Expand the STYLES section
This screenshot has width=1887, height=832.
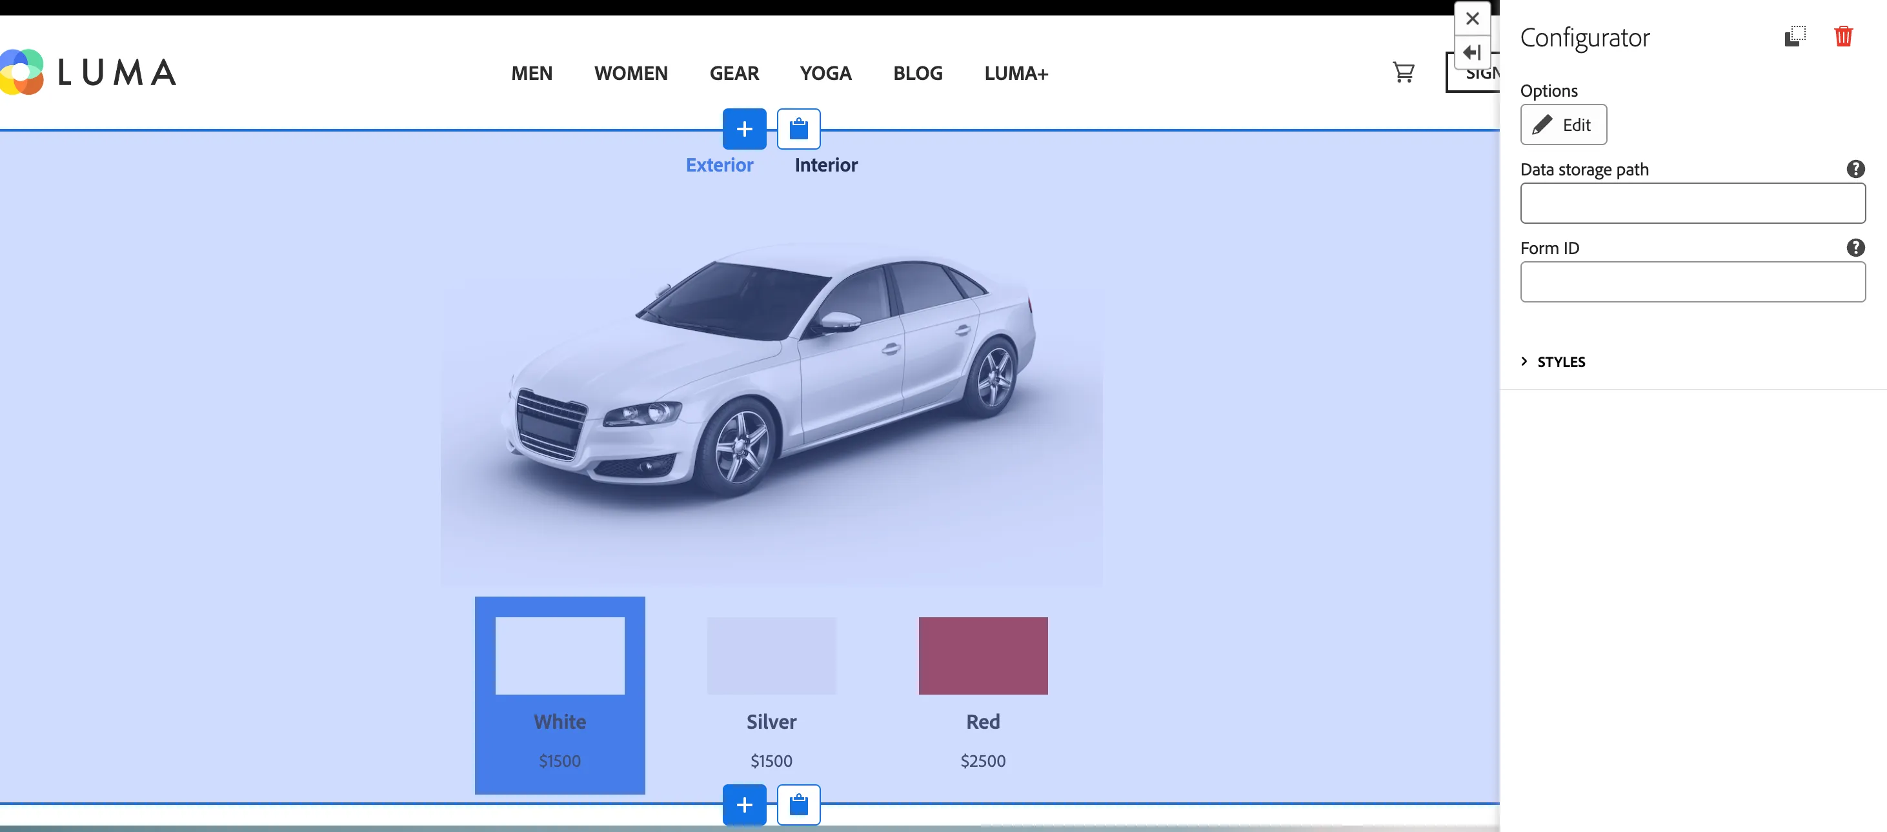coord(1553,362)
